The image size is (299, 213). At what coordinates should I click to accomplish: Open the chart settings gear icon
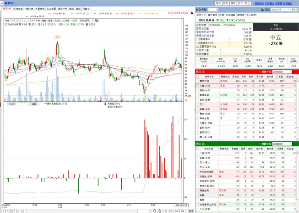coord(97,20)
